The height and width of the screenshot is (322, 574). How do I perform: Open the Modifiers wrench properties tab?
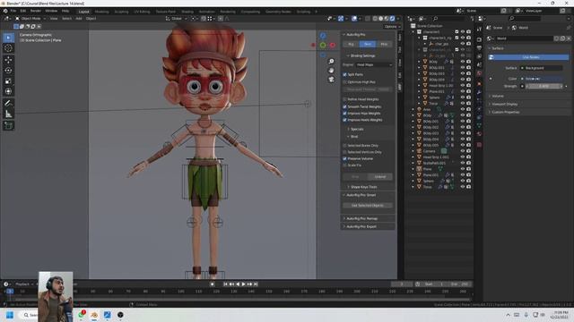tap(479, 92)
